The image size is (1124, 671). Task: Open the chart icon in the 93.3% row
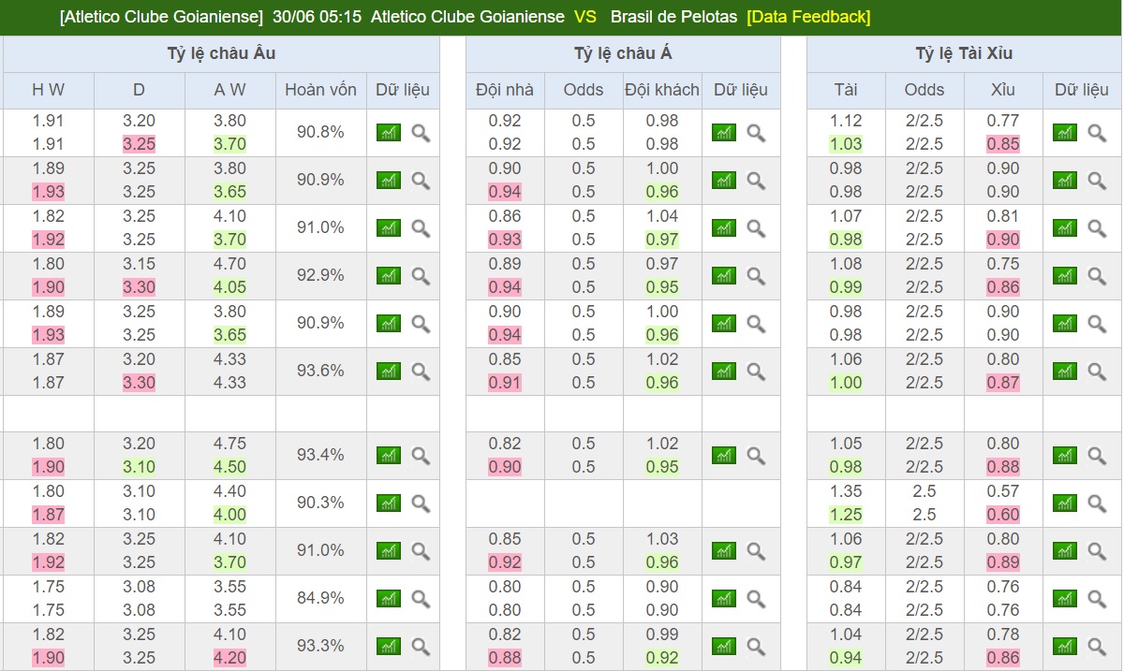pos(389,647)
